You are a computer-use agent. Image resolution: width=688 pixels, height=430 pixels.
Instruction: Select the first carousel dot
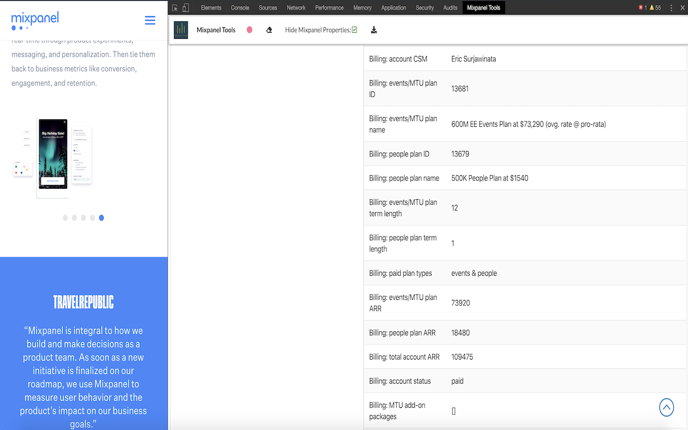pos(66,218)
